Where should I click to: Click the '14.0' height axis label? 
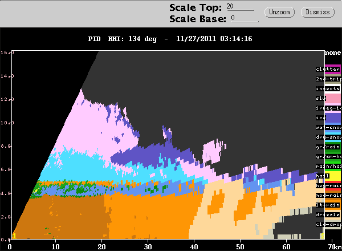click(x=7, y=76)
